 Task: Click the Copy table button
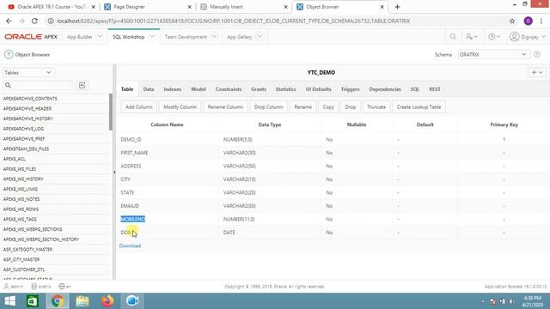(328, 106)
